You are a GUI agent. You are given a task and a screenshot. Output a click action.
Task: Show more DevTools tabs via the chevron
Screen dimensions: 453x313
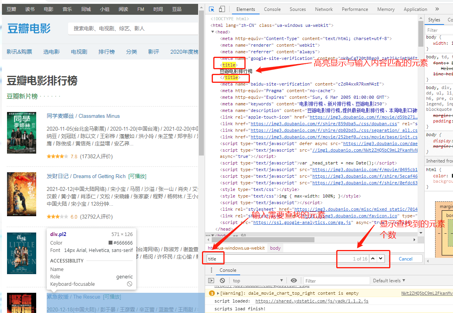click(437, 9)
